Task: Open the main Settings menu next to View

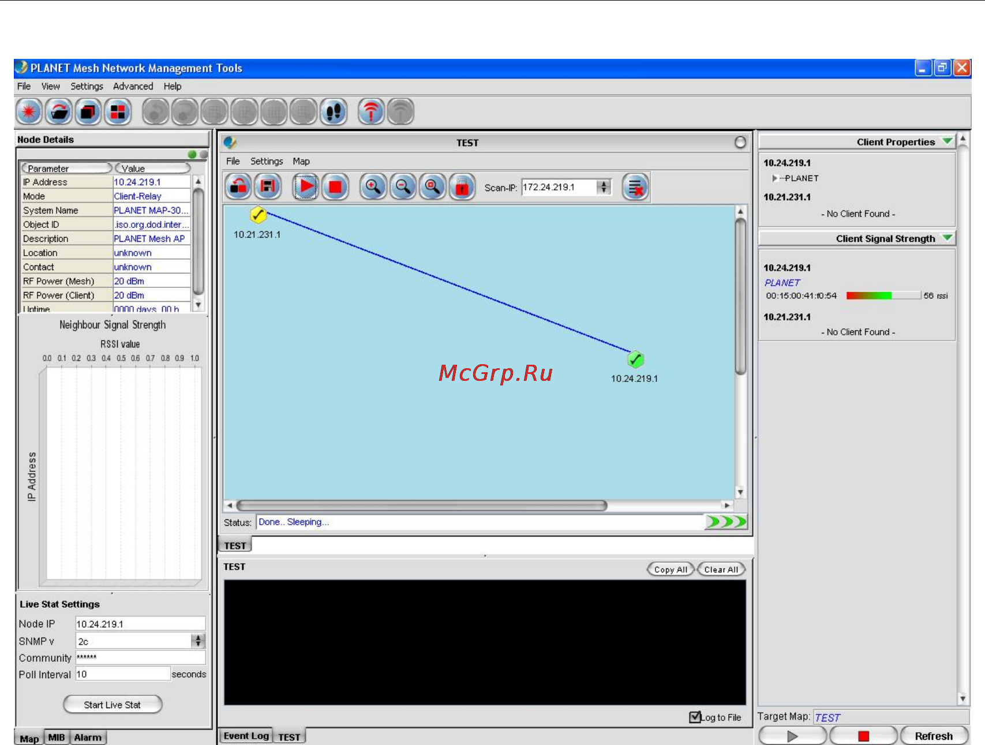Action: (x=87, y=86)
